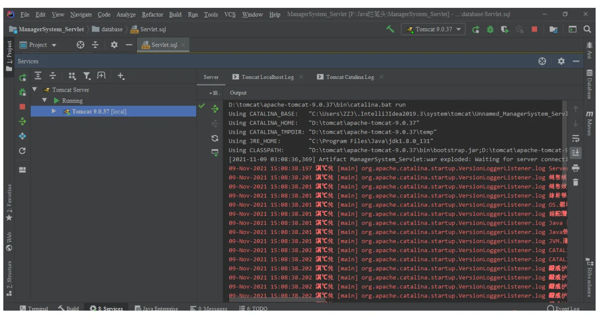
Task: Toggle scroll to end of console
Action: (x=576, y=153)
